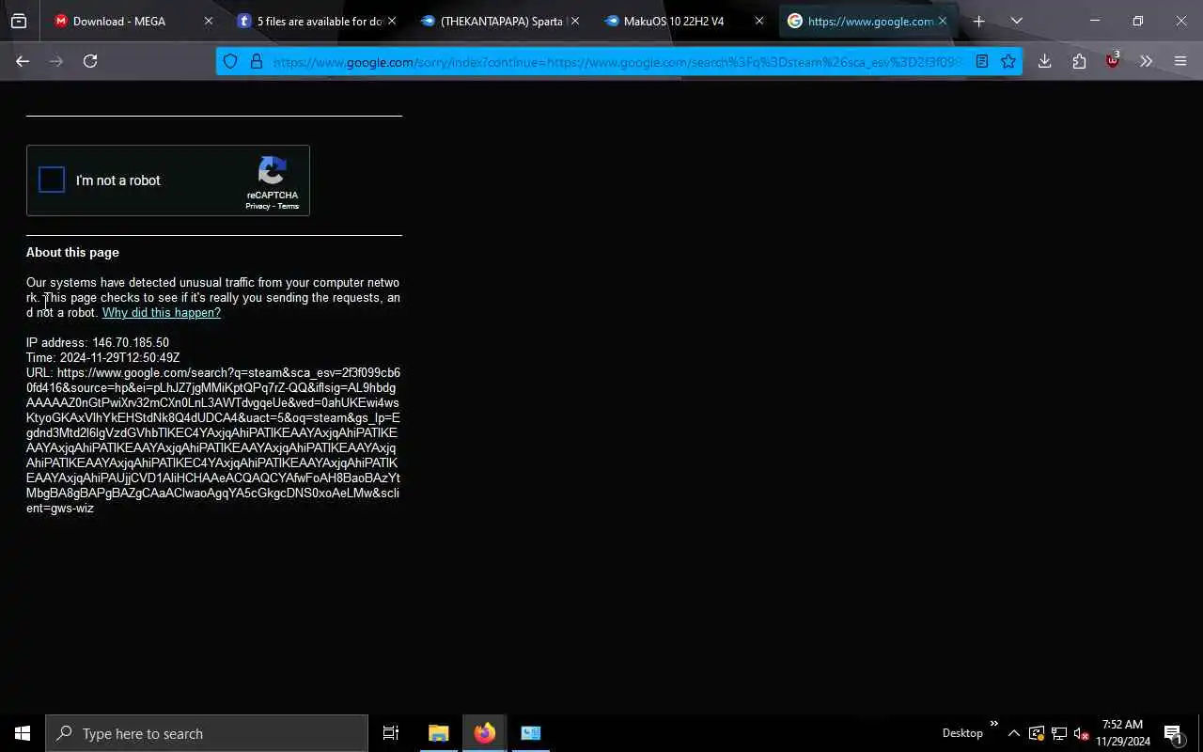This screenshot has width=1203, height=752.
Task: Open the taskbar app next to Firefox
Action: (x=531, y=733)
